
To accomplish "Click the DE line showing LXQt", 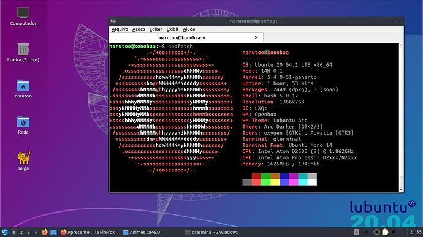I will click(x=254, y=108).
